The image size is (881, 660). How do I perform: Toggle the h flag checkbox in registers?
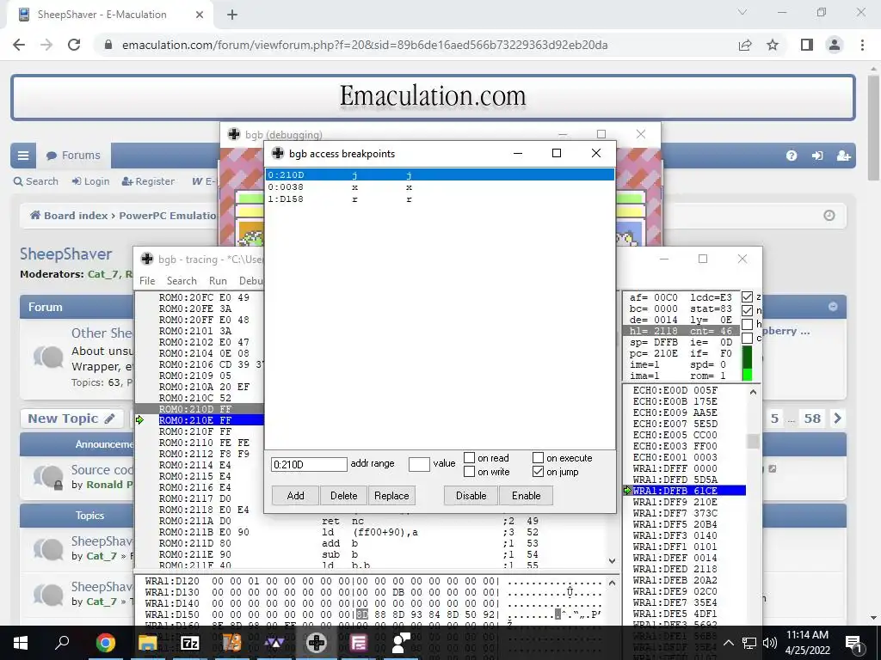pyautogui.click(x=747, y=324)
